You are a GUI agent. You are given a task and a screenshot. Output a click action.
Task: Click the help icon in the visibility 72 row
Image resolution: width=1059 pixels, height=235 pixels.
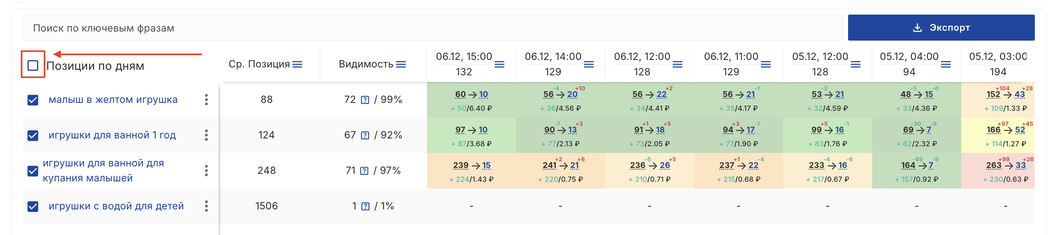pyautogui.click(x=364, y=100)
